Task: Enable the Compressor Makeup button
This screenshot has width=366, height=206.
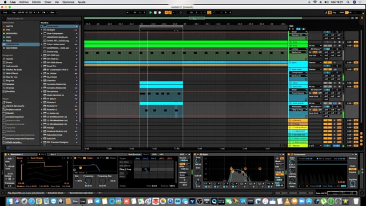Action: click(352, 158)
